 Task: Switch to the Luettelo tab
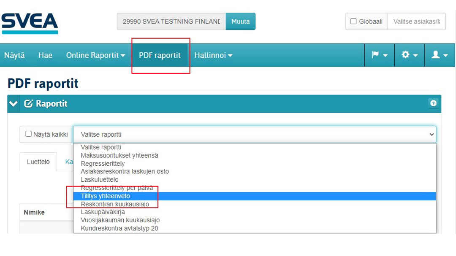[38, 162]
